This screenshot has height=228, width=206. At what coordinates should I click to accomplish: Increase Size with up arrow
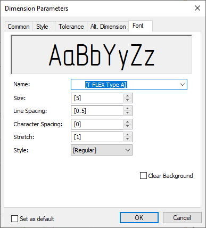tap(127, 96)
